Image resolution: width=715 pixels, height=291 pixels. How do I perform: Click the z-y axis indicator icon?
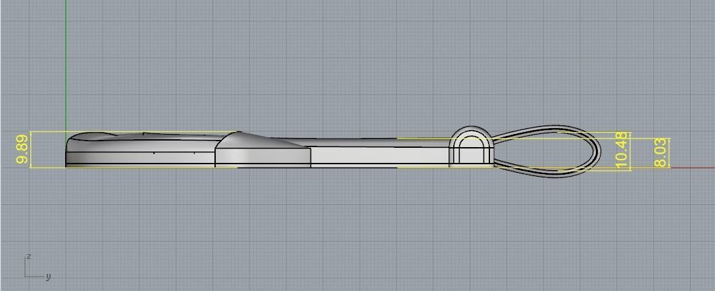click(x=37, y=267)
